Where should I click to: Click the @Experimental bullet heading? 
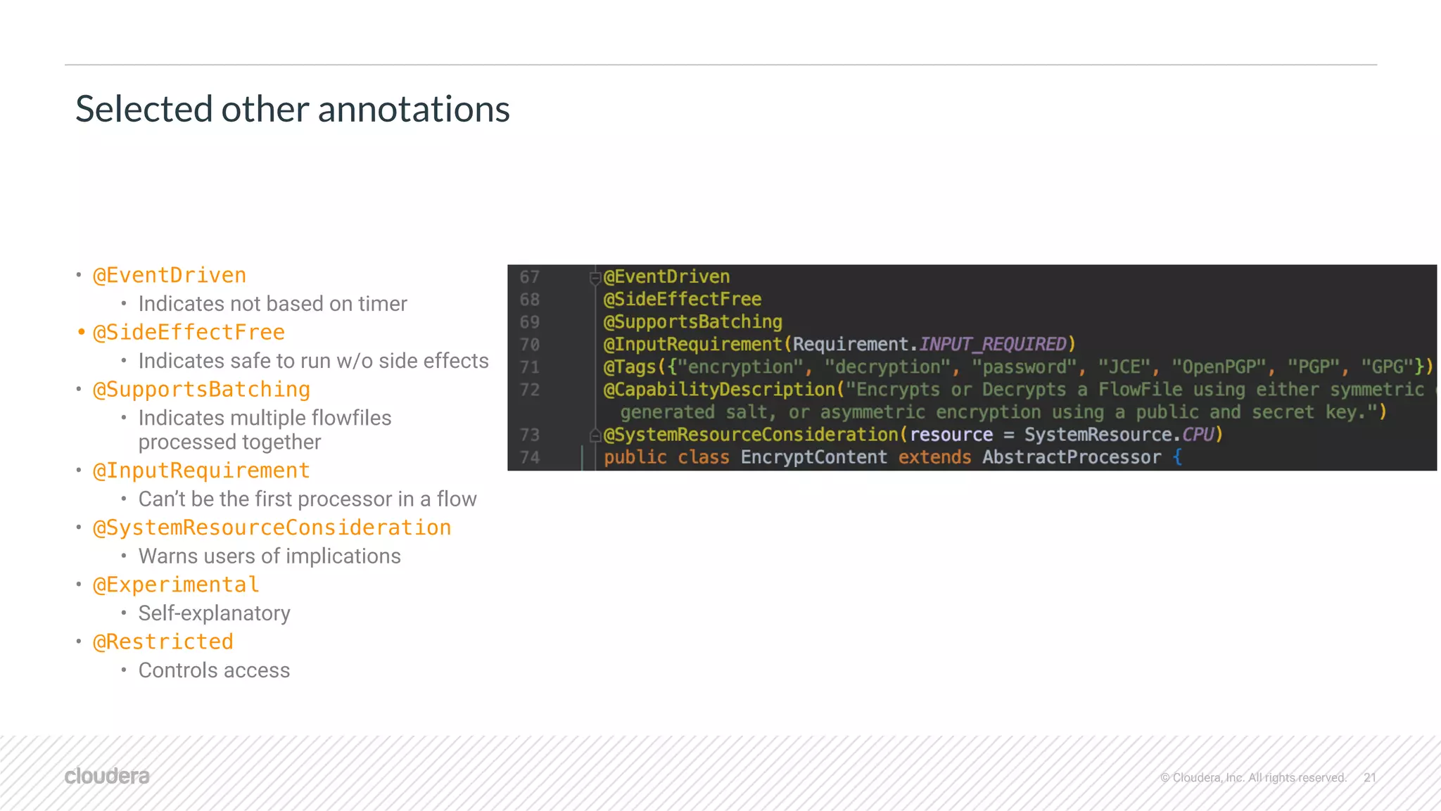[x=176, y=584]
